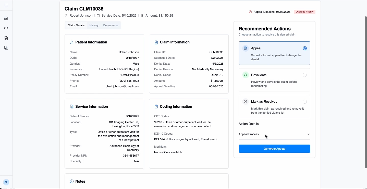Click the DH user avatar
367x189 pixels.
[x=6, y=182]
